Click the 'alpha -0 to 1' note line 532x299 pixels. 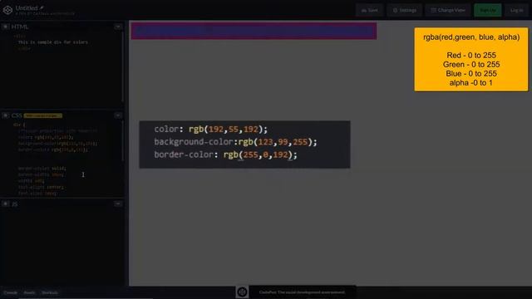coord(471,83)
